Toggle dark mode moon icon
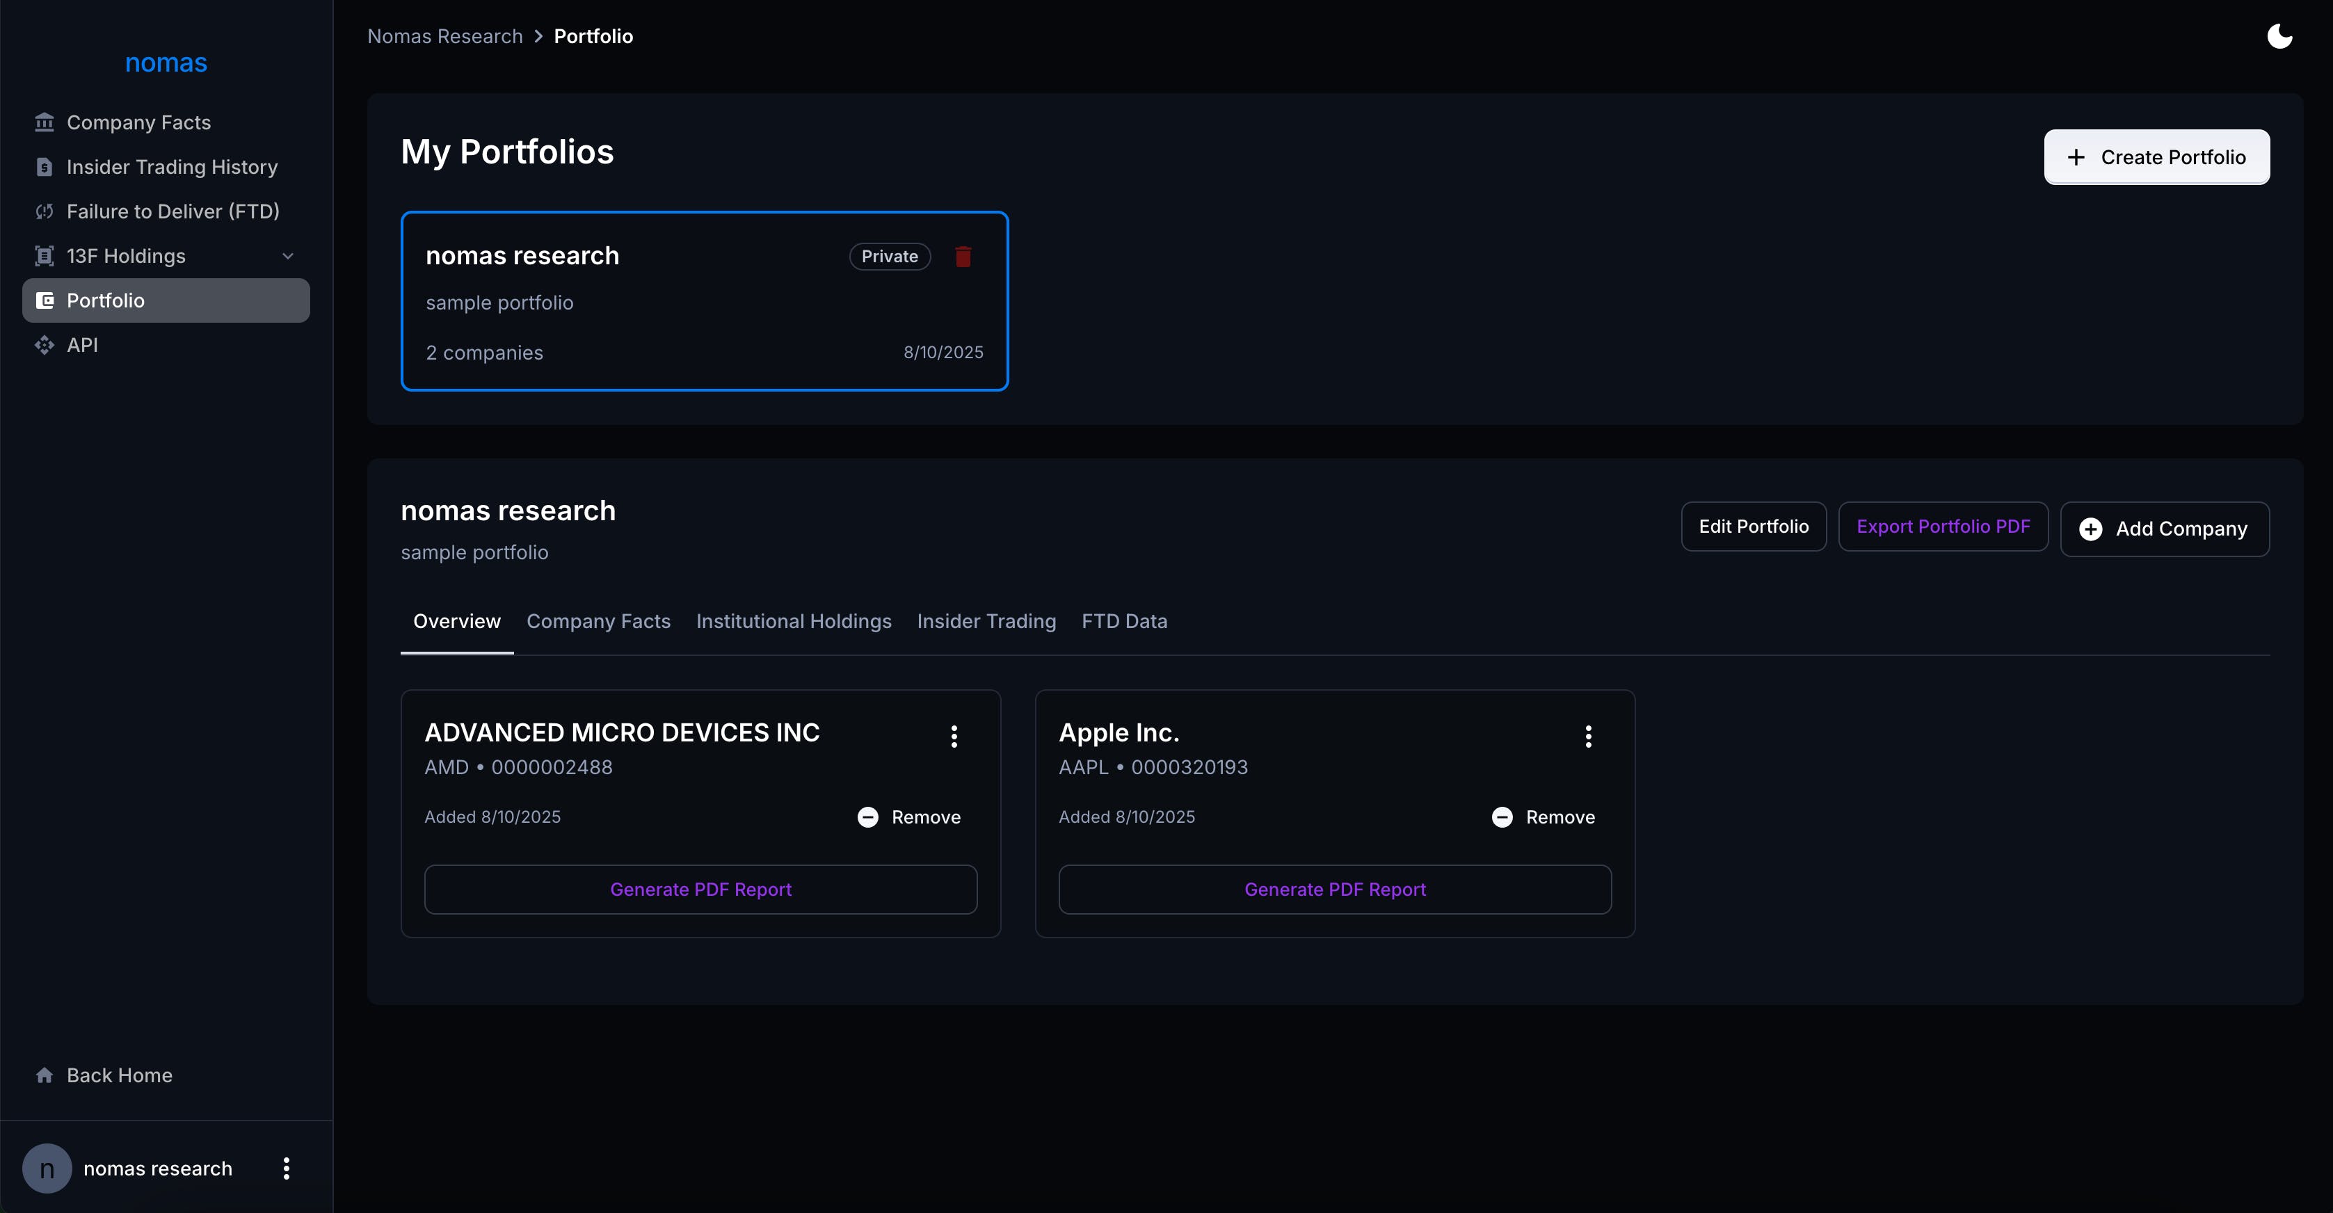The image size is (2333, 1213). coord(2279,36)
